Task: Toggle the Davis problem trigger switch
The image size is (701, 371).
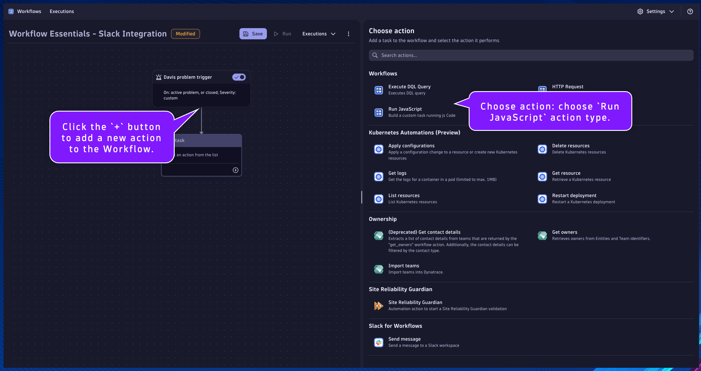Action: pos(239,77)
